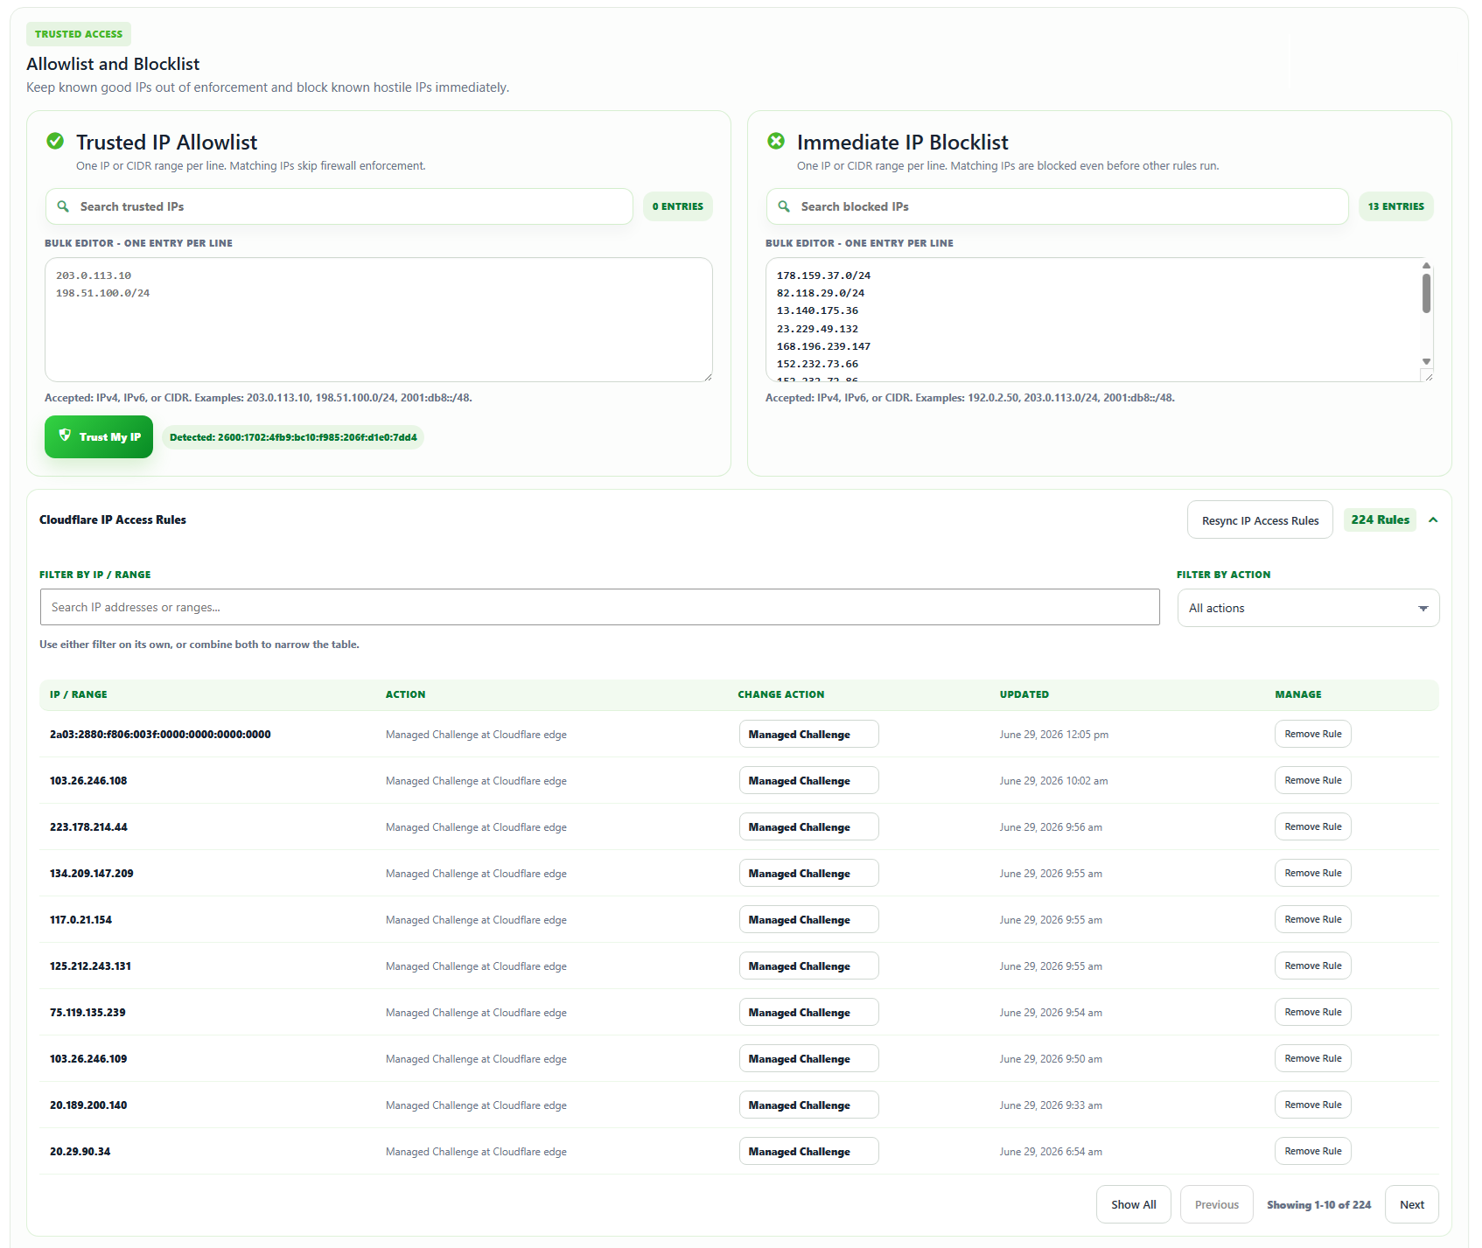Click the Cloudflare IP Access Rules heading
The height and width of the screenshot is (1248, 1482).
coord(113,519)
